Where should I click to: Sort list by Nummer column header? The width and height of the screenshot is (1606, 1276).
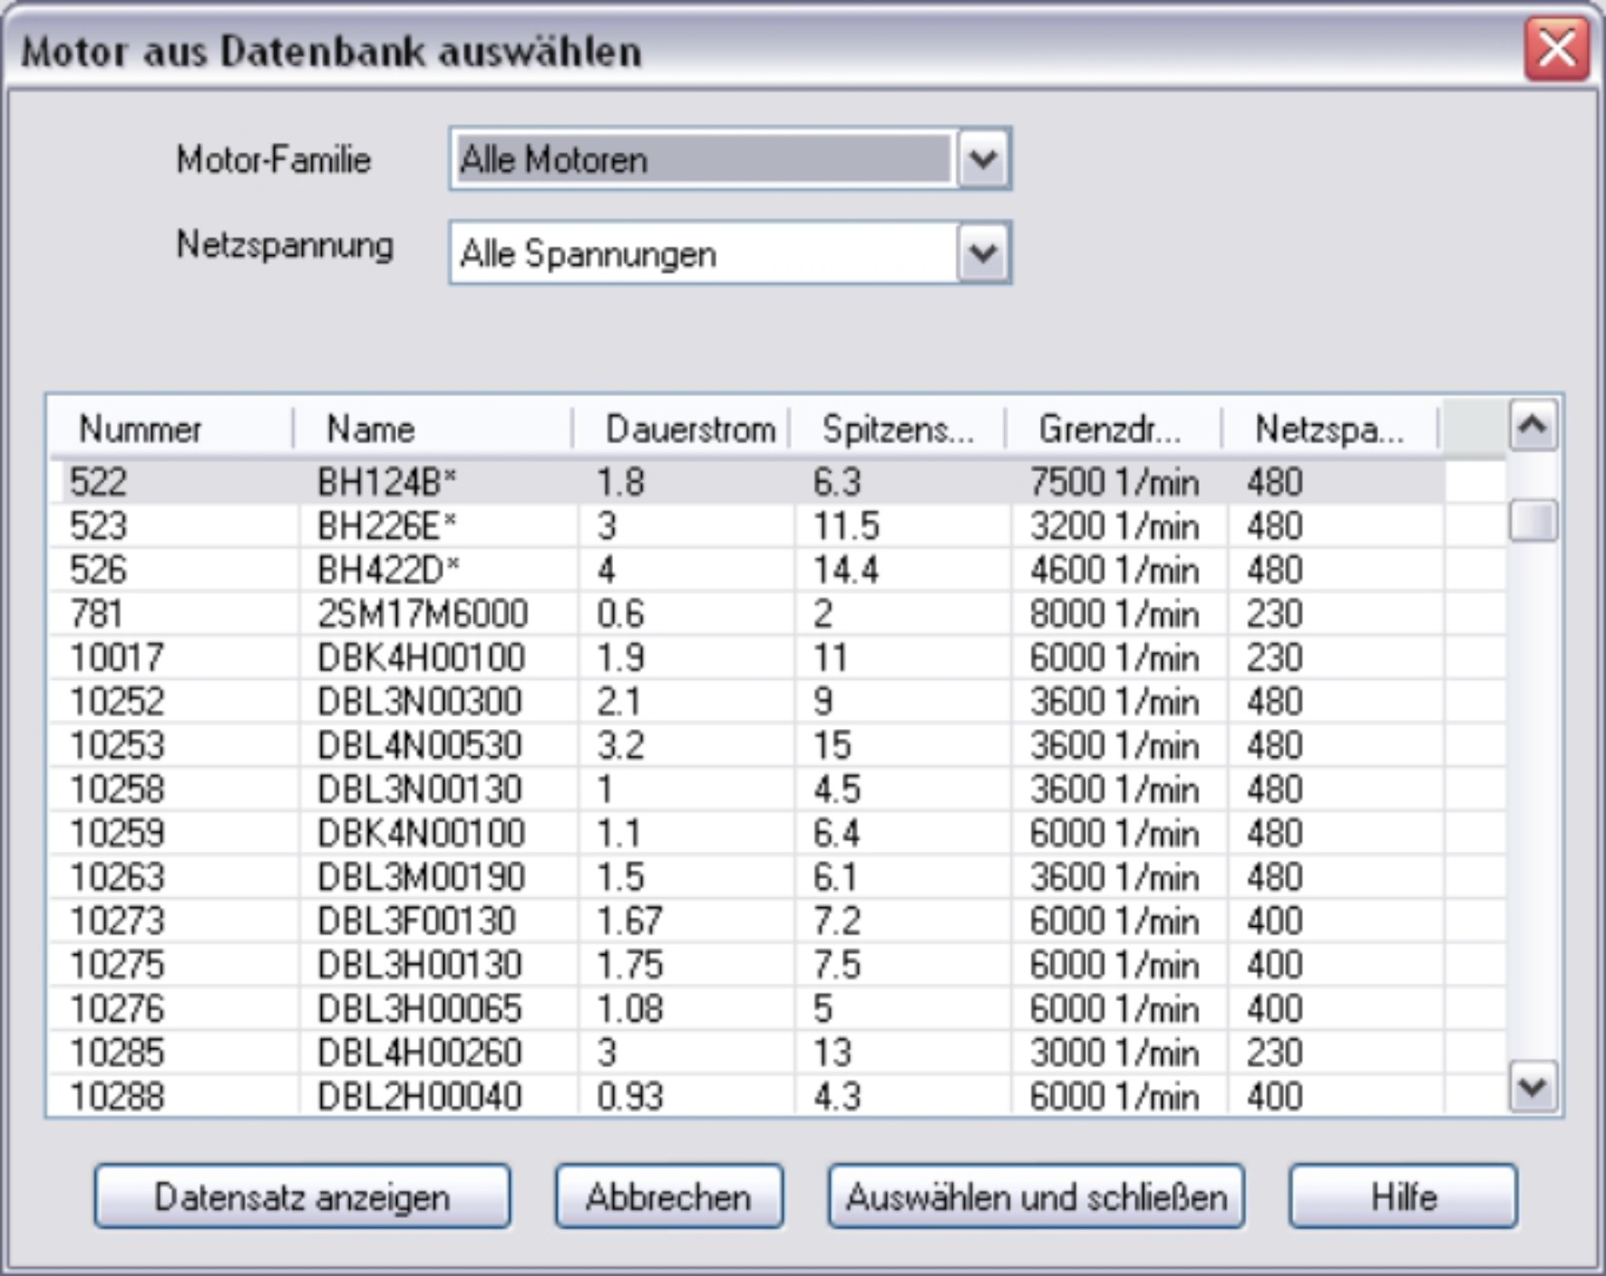(141, 429)
